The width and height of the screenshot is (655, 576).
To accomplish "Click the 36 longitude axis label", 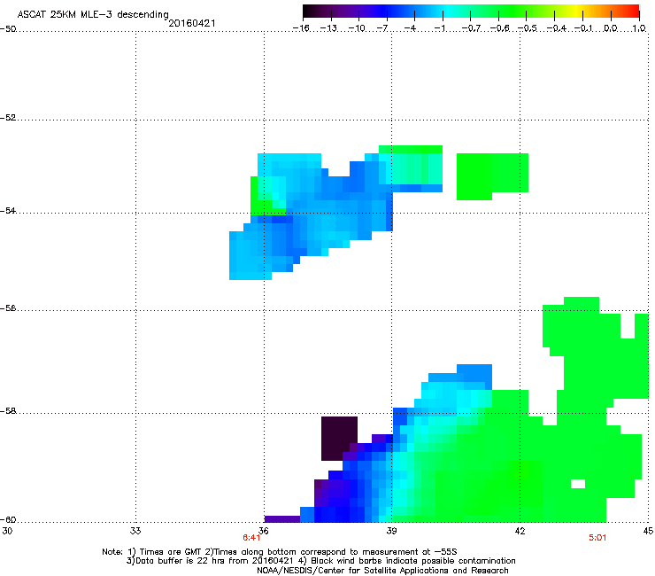I will pyautogui.click(x=264, y=531).
